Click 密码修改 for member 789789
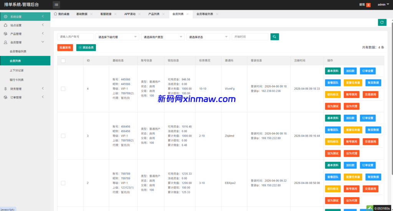This screenshot has height=211, width=393. pos(333,189)
